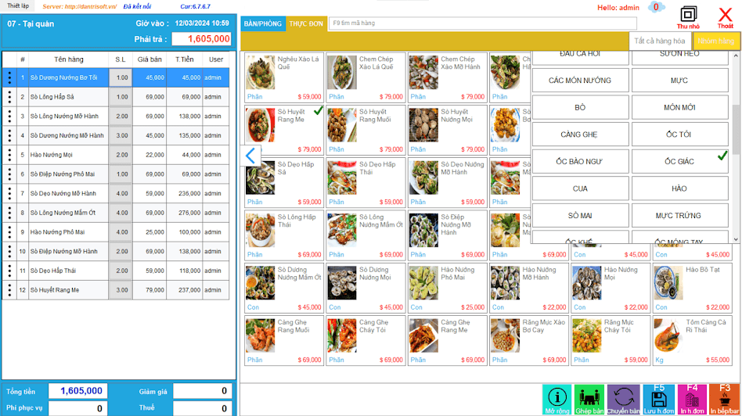The height and width of the screenshot is (416, 742).
Task: Click the category list vertical scrollbar
Action: pyautogui.click(x=736, y=141)
